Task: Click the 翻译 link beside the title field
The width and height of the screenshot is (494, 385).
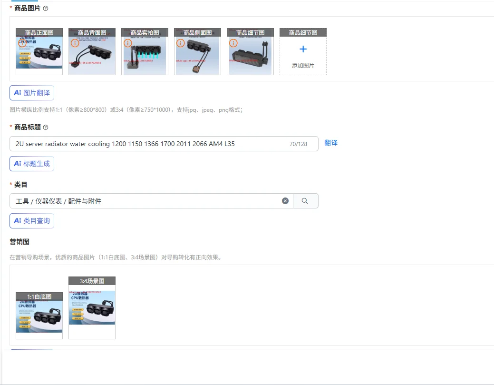Action: point(330,144)
